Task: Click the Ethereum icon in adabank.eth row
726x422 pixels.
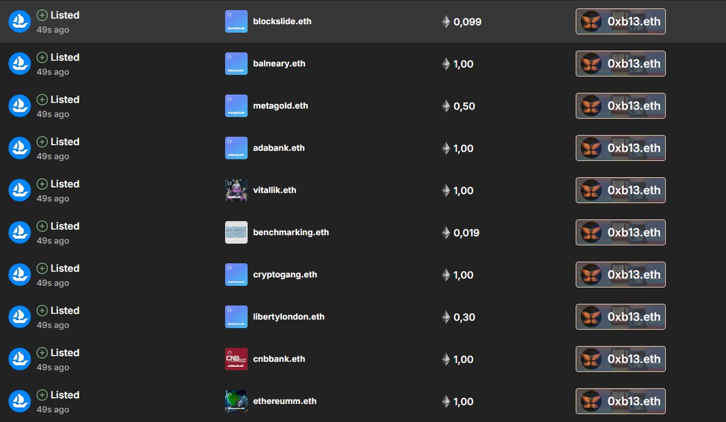Action: (x=446, y=148)
